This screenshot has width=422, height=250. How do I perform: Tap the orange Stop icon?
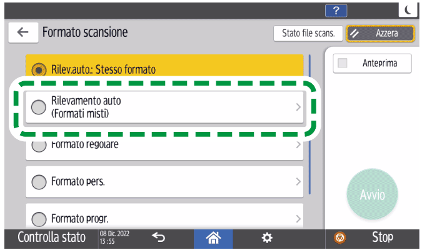pos(340,238)
